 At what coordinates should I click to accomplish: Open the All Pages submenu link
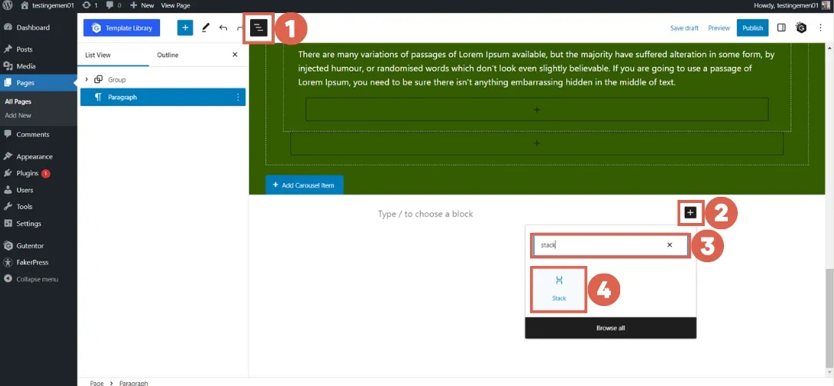[18, 101]
